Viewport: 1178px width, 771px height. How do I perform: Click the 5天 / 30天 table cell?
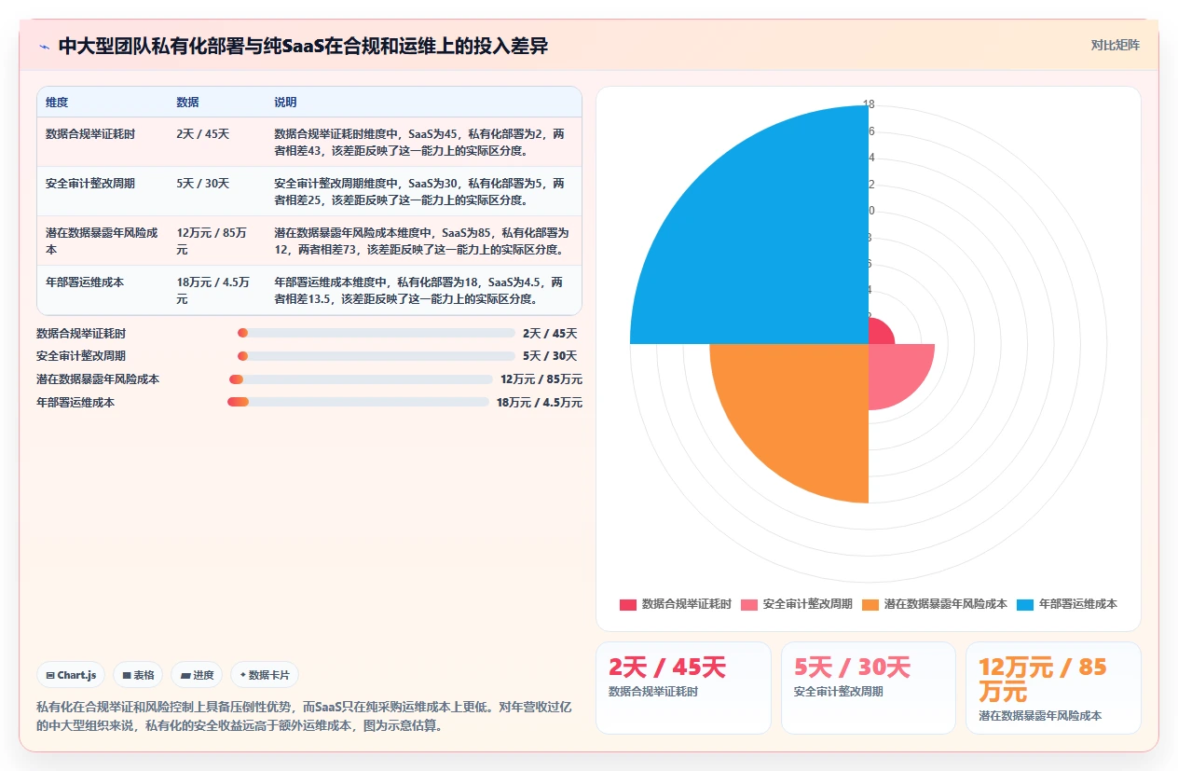(x=202, y=184)
